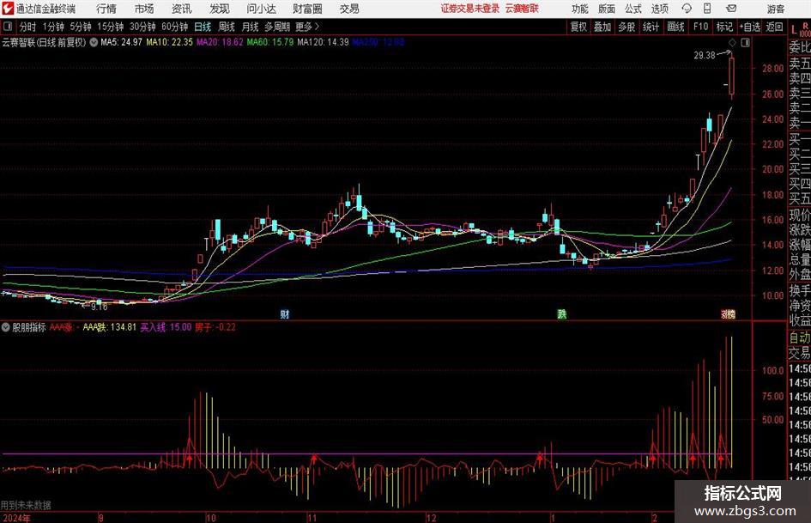Open F10 company info
This screenshot has width=811, height=523.
701,27
